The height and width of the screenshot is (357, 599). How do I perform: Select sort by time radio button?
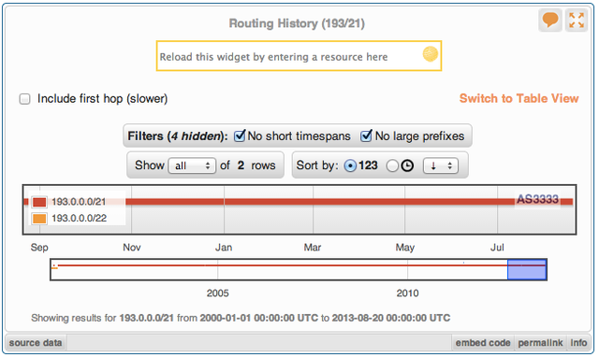point(392,166)
